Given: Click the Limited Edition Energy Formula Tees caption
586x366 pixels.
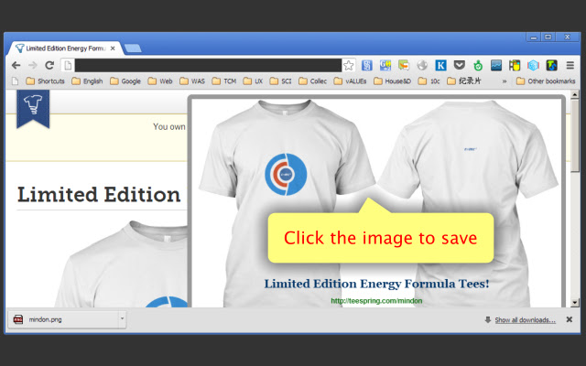Looking at the screenshot, I should [x=376, y=284].
